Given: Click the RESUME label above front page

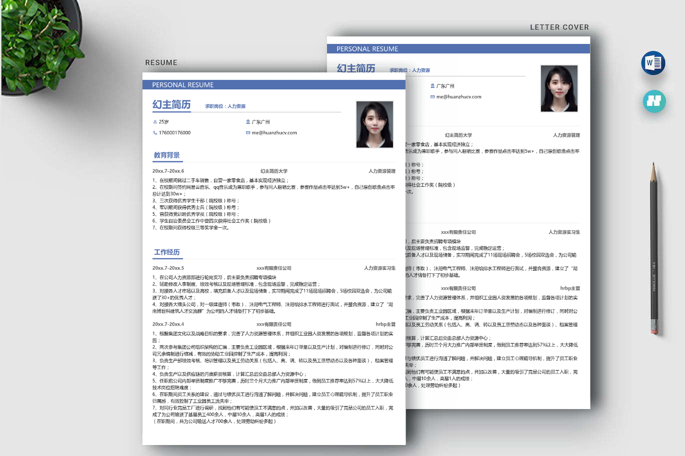Looking at the screenshot, I should [x=161, y=62].
